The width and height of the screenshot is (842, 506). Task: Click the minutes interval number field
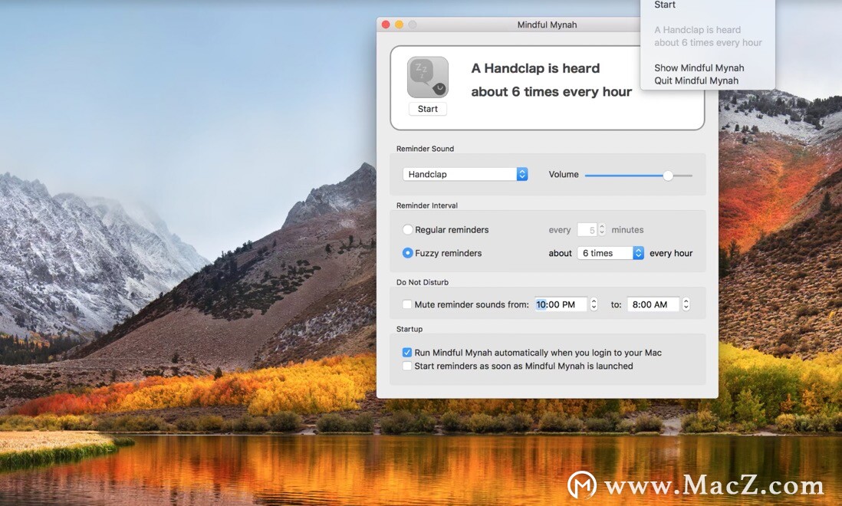click(587, 230)
